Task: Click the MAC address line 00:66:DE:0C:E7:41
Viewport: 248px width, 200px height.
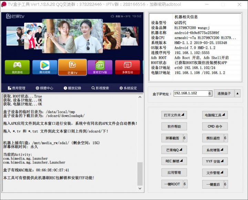Action: (x=36, y=170)
